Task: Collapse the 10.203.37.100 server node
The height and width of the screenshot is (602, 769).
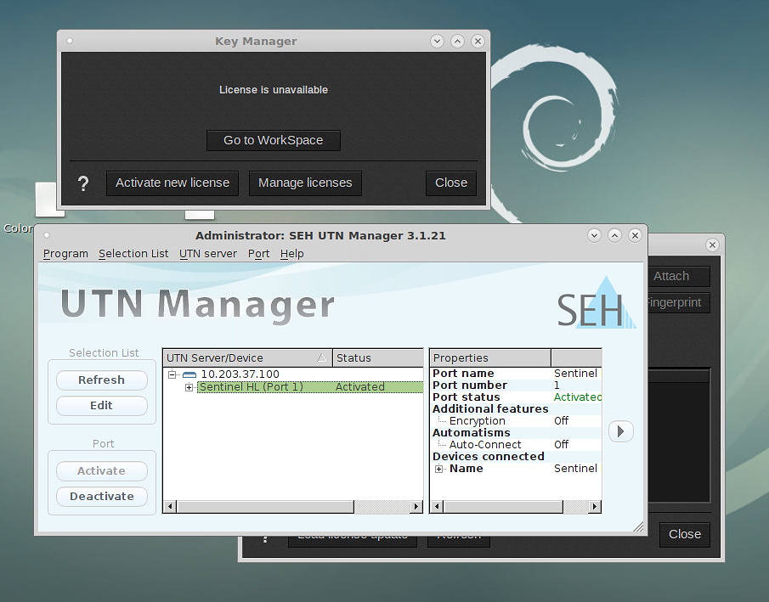Action: (172, 374)
